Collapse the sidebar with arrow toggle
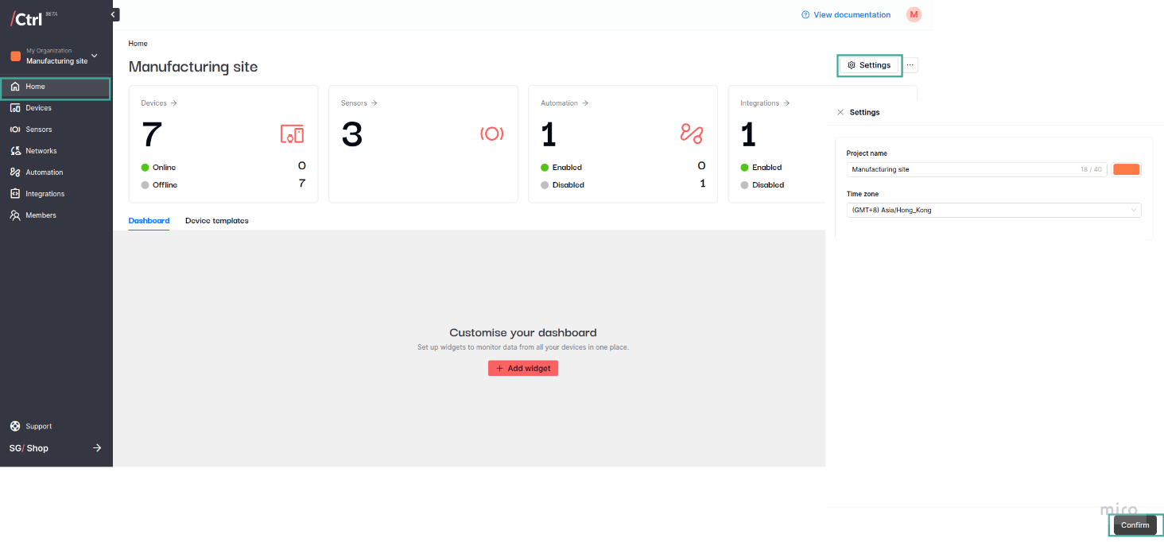The height and width of the screenshot is (542, 1164). [x=114, y=14]
